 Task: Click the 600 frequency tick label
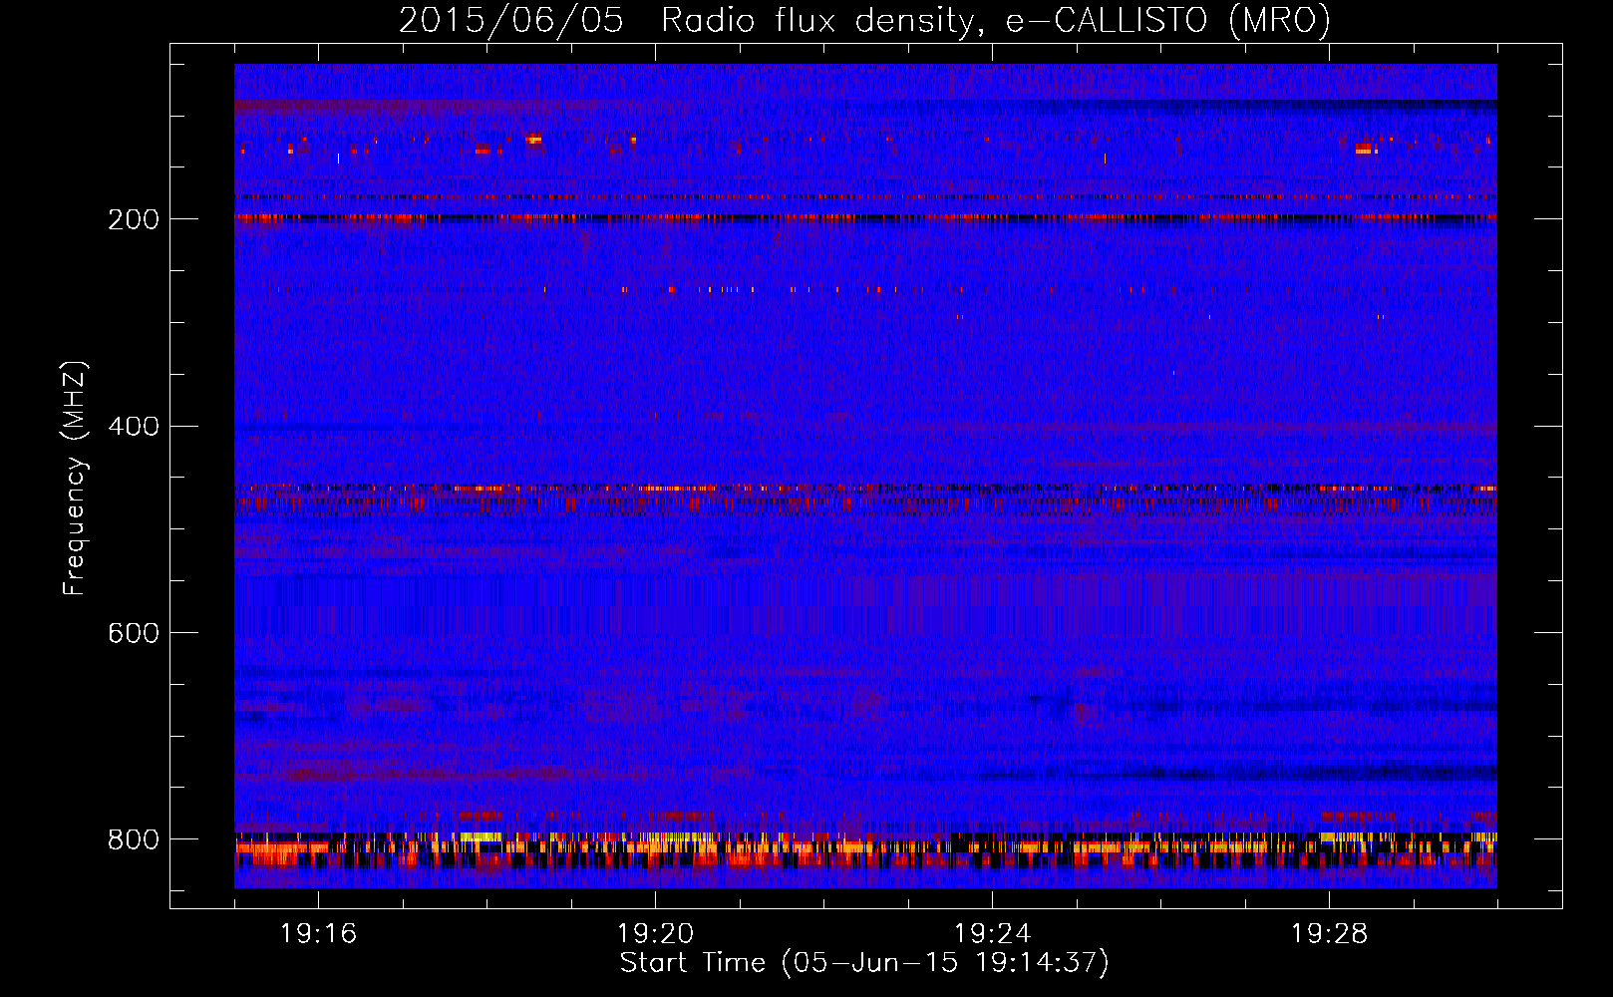(134, 633)
